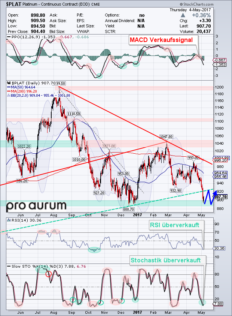Click the High value 909.50

pos(38,21)
